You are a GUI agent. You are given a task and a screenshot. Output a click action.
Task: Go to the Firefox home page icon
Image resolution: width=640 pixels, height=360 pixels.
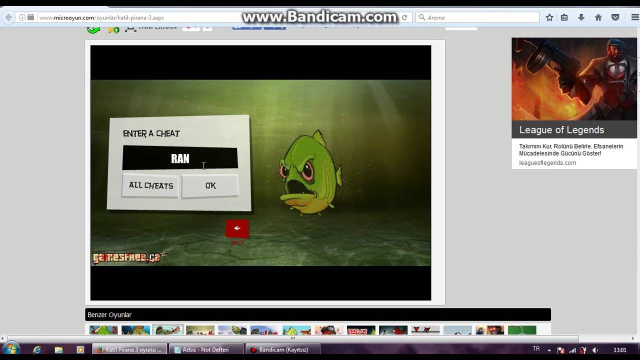pos(598,17)
